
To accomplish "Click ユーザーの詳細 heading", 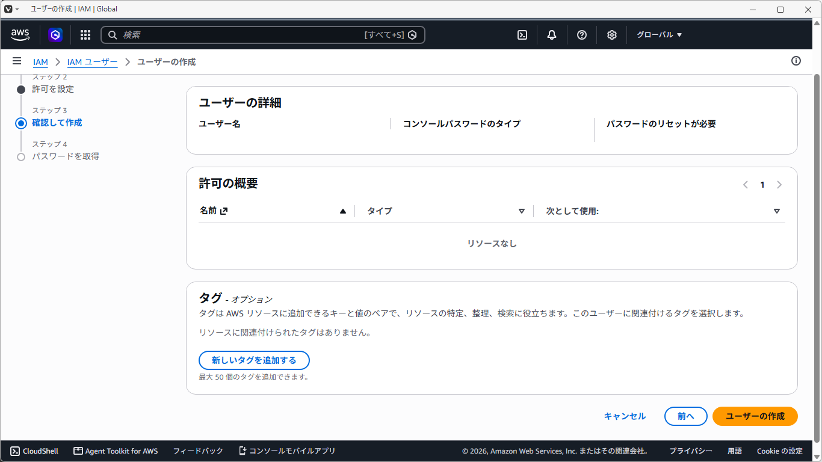I will tap(240, 103).
